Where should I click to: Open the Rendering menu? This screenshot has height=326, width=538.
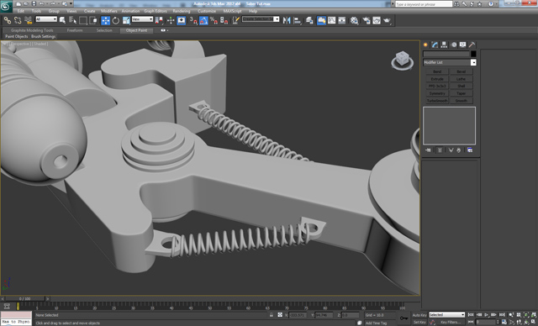click(182, 11)
